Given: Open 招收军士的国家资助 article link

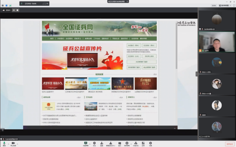Looking at the screenshot, I should (x=51, y=119).
